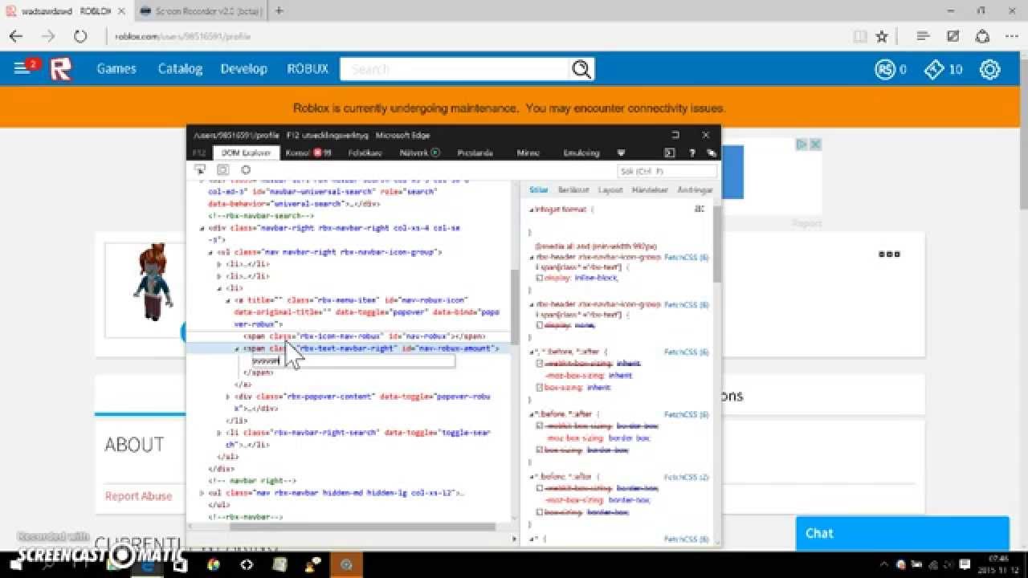Open the Beräknat styles pane tab
The width and height of the screenshot is (1028, 578).
click(573, 190)
